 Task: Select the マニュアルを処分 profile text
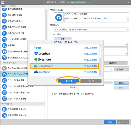click(x=15, y=21)
